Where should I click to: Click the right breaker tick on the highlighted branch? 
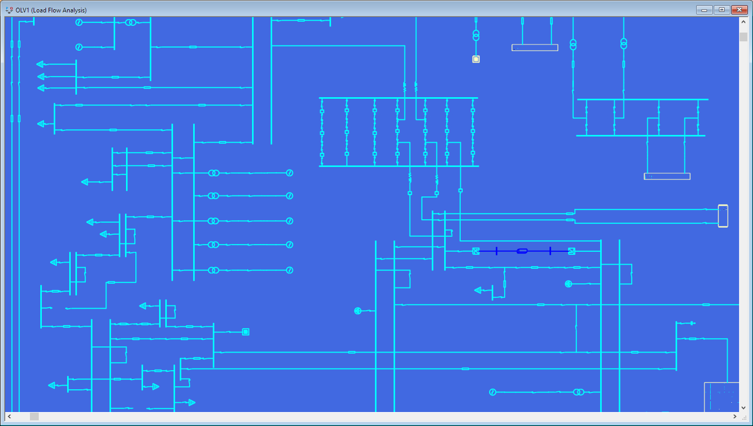click(551, 251)
